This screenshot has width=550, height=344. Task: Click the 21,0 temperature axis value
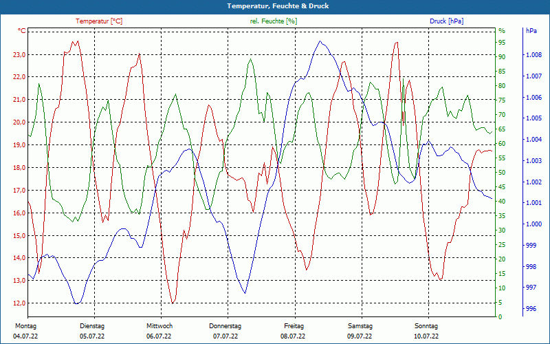coord(19,100)
